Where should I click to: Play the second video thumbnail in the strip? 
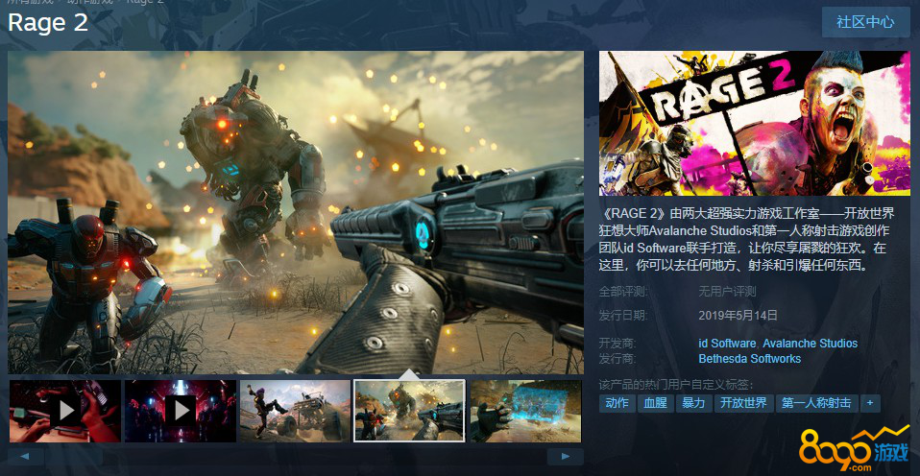pyautogui.click(x=181, y=411)
